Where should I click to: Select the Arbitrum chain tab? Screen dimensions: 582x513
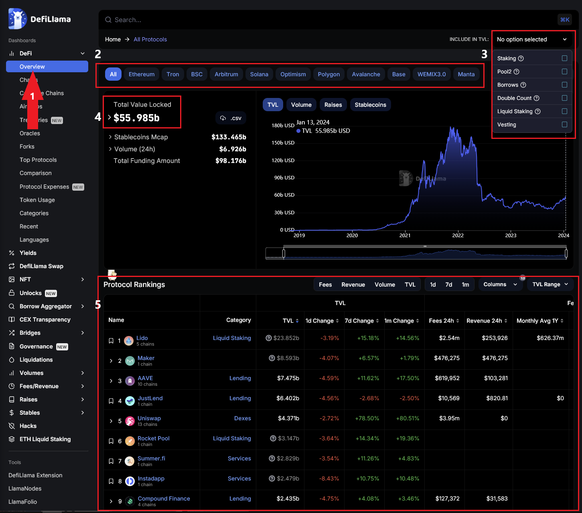(226, 74)
